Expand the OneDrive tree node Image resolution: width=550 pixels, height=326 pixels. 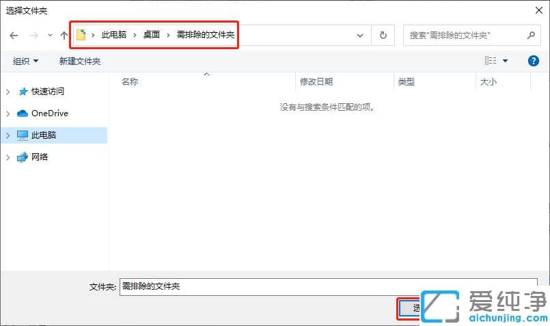[8, 113]
